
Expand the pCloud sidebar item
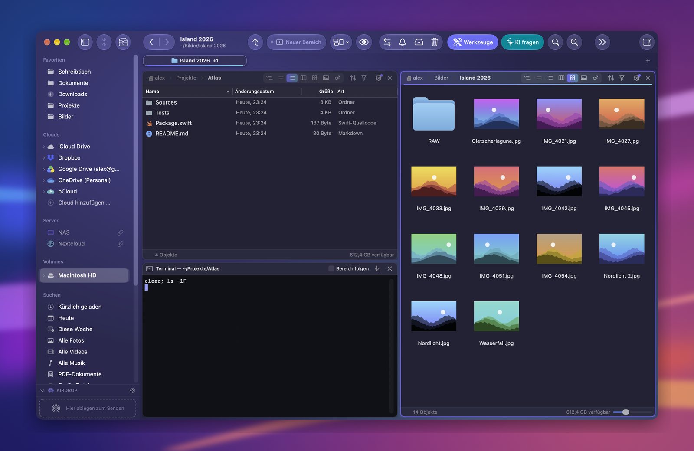(44, 192)
